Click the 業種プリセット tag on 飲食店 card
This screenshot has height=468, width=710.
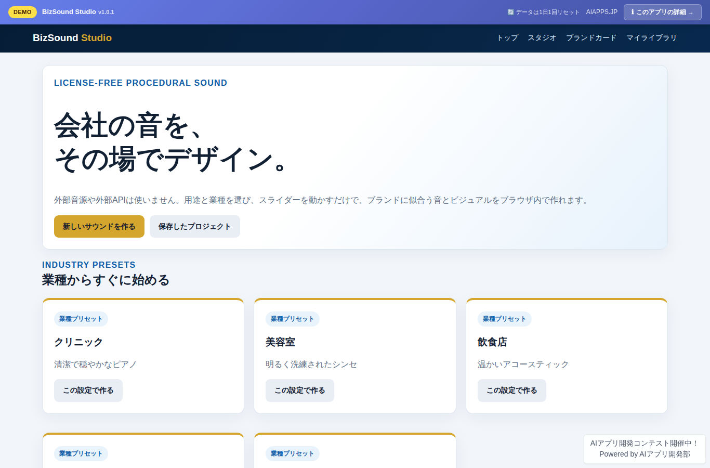pos(505,319)
